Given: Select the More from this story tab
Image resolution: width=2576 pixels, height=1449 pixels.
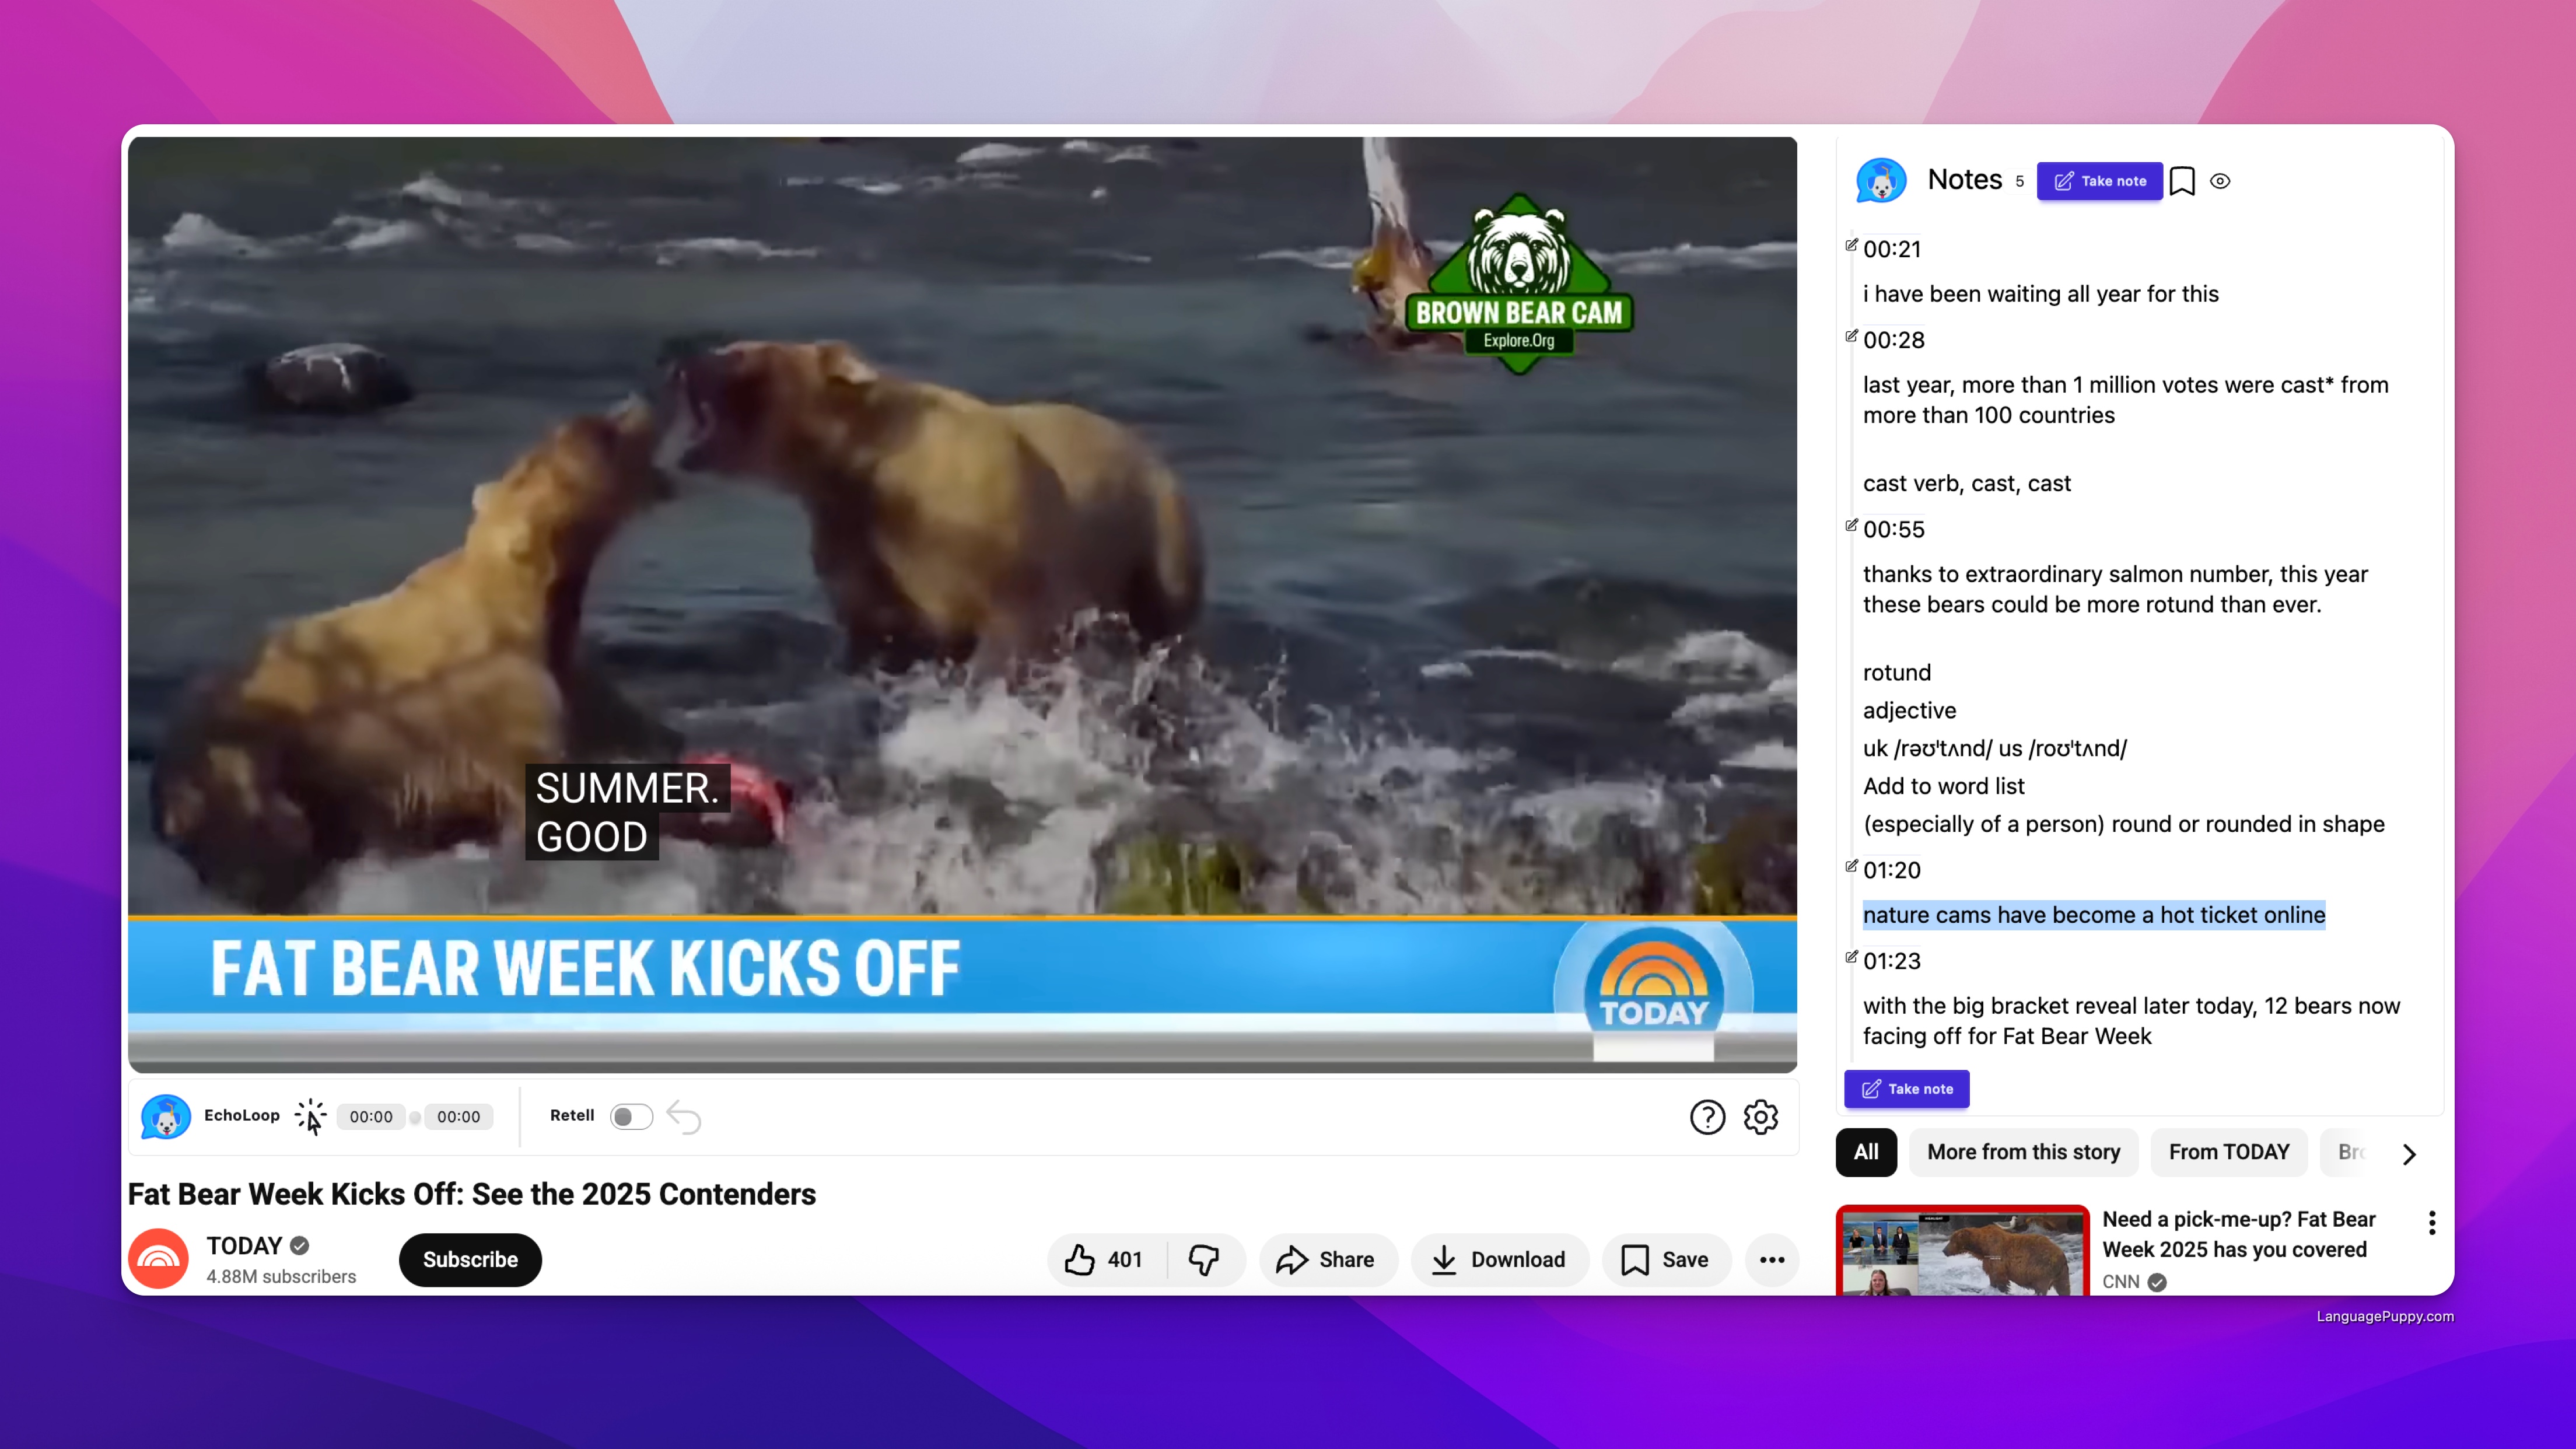Looking at the screenshot, I should (2023, 1152).
